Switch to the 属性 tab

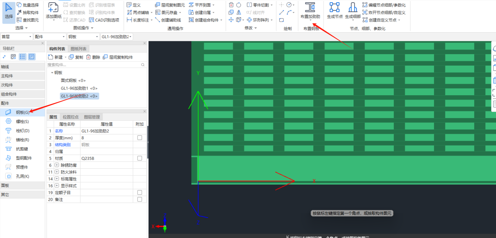[53, 117]
